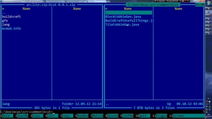Open the 12 Screen list
The height and width of the screenshot is (119, 212).
(x=187, y=116)
